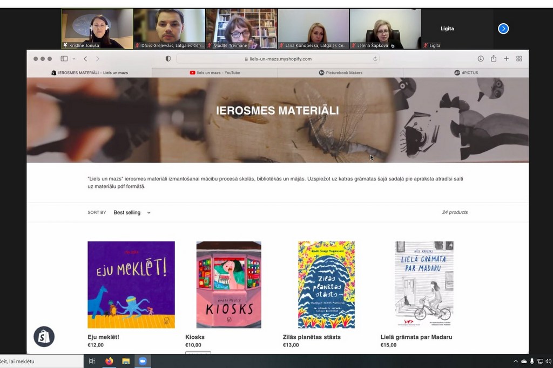
Task: Show next participants with blue arrow button
Action: pos(503,29)
